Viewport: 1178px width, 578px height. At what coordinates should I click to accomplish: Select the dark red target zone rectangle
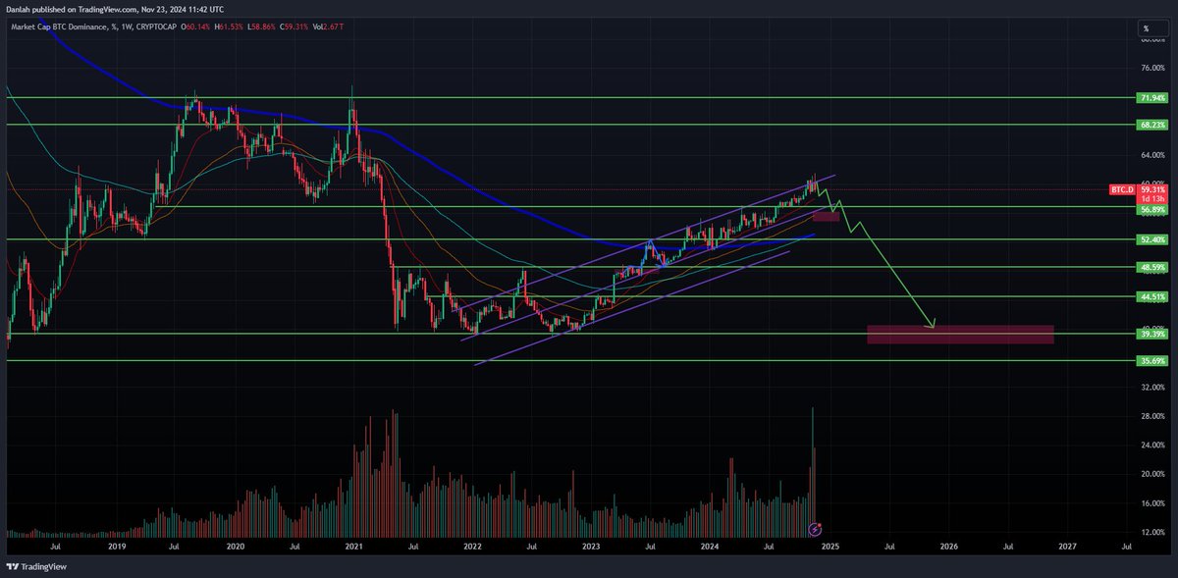(960, 334)
